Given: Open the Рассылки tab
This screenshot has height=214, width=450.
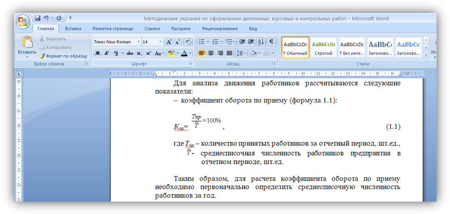Looking at the screenshot, I should (x=181, y=28).
